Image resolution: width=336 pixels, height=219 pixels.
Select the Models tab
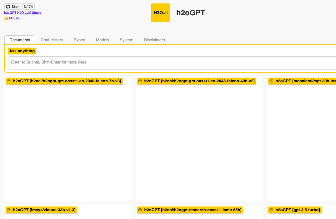pyautogui.click(x=103, y=40)
